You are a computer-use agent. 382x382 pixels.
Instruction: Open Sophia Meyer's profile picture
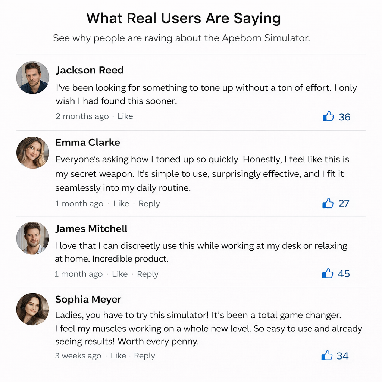(33, 309)
